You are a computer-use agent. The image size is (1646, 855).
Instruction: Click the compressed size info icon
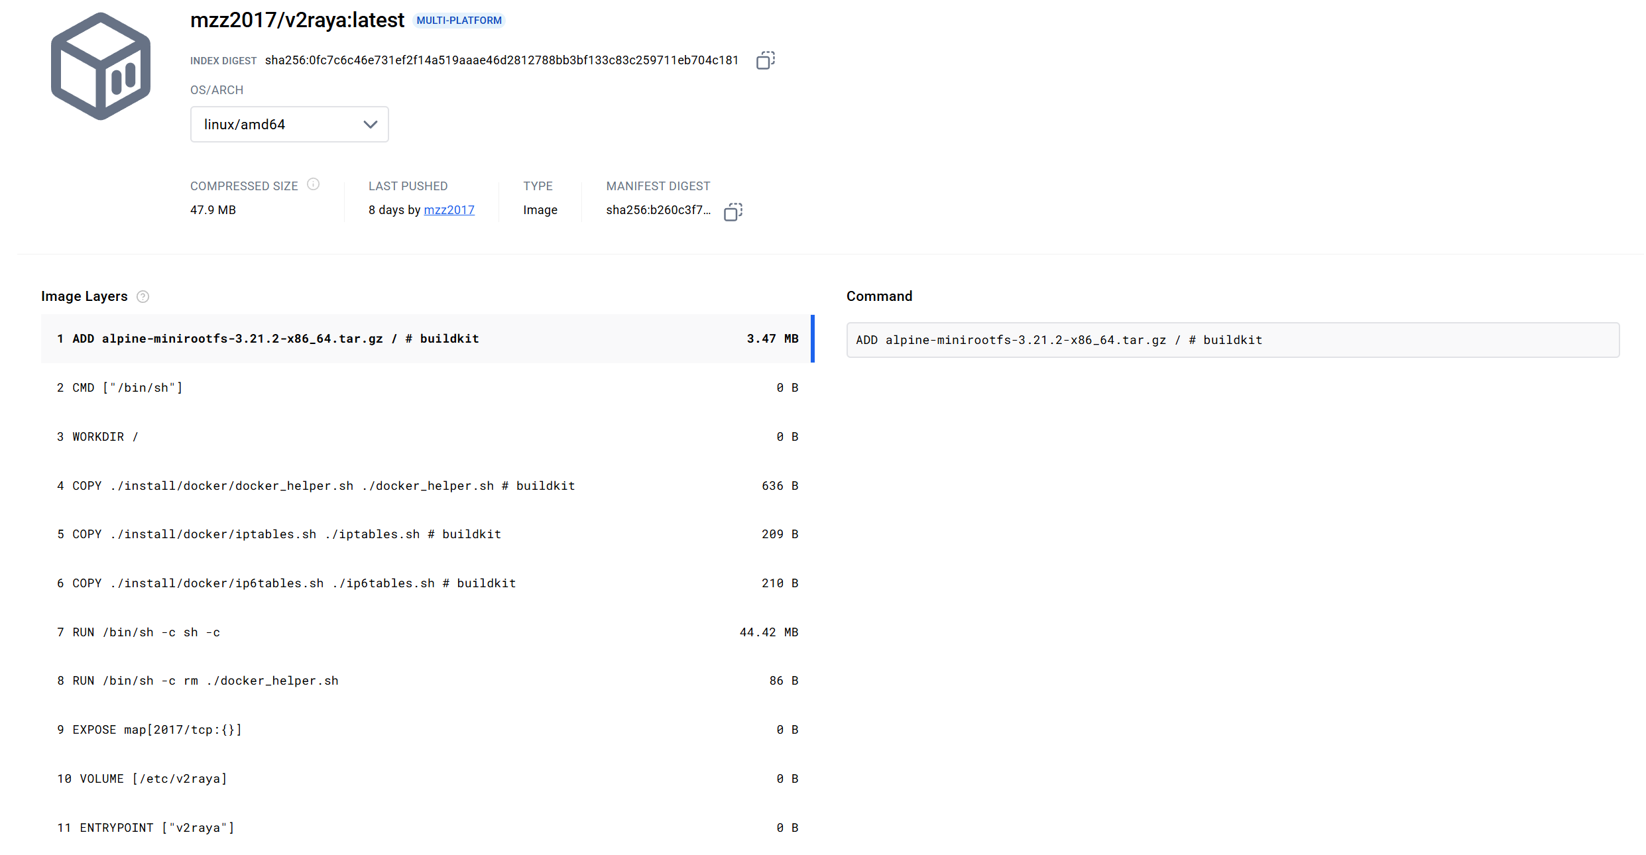pos(314,184)
